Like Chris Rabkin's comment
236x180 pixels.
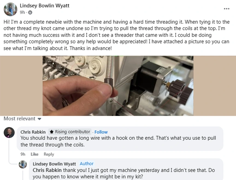[34, 154]
